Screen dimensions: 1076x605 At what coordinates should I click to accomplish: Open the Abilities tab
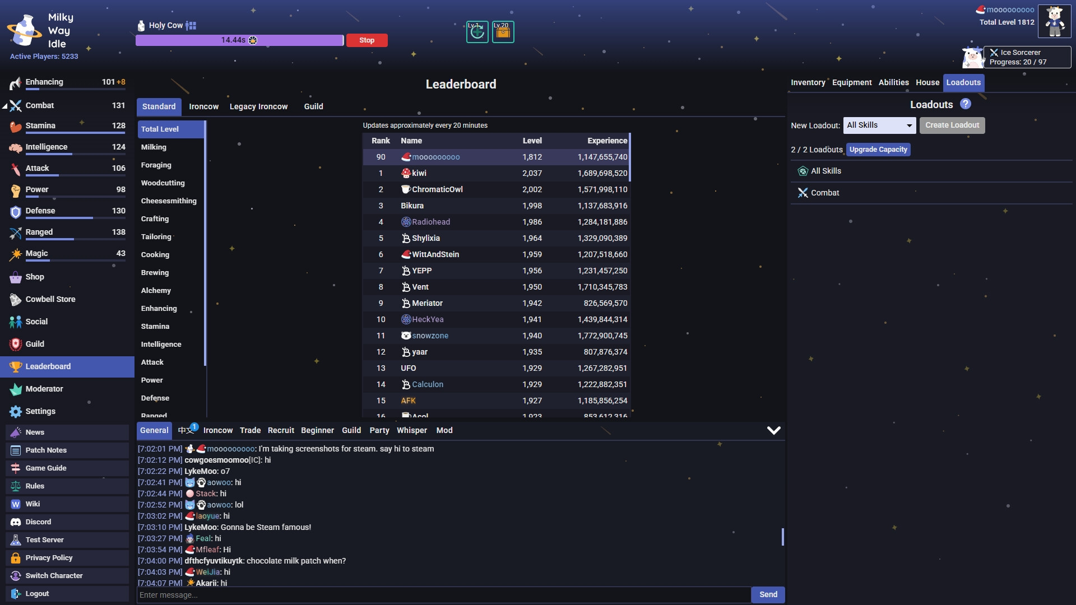click(x=893, y=82)
